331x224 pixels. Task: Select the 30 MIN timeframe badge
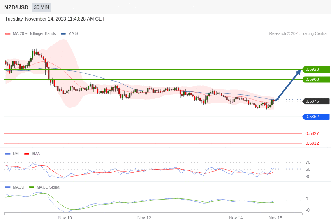41,7
